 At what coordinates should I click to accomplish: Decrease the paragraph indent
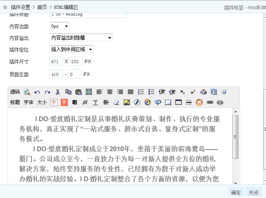click(x=172, y=92)
